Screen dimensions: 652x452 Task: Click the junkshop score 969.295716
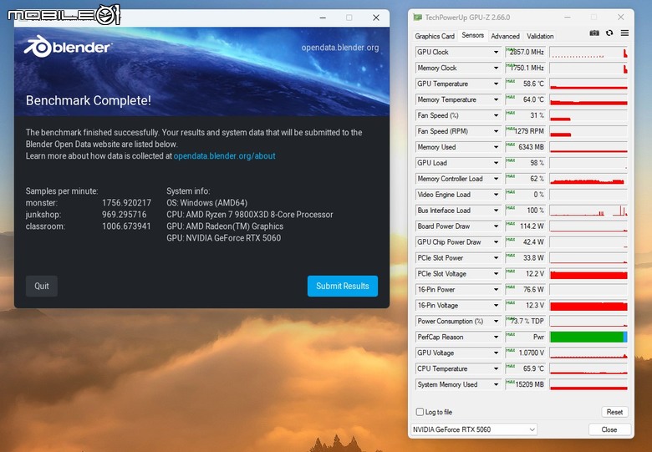point(125,215)
